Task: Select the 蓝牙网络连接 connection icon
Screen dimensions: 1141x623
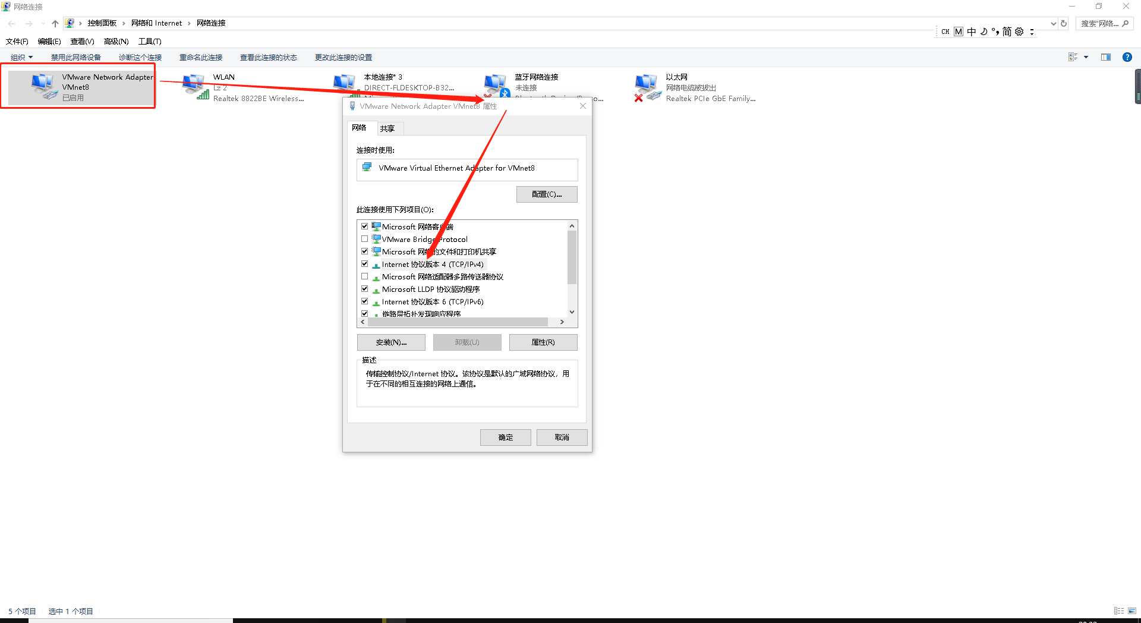Action: coord(497,85)
